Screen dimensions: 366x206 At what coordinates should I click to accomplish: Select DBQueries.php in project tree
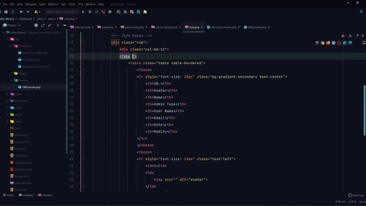[x=31, y=87]
